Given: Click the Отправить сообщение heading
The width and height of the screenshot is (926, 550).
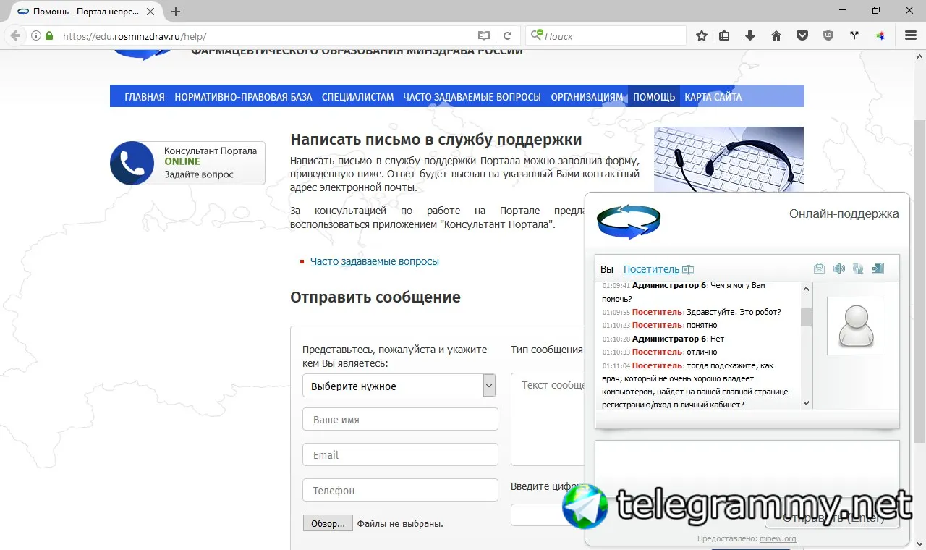Looking at the screenshot, I should pyautogui.click(x=375, y=297).
